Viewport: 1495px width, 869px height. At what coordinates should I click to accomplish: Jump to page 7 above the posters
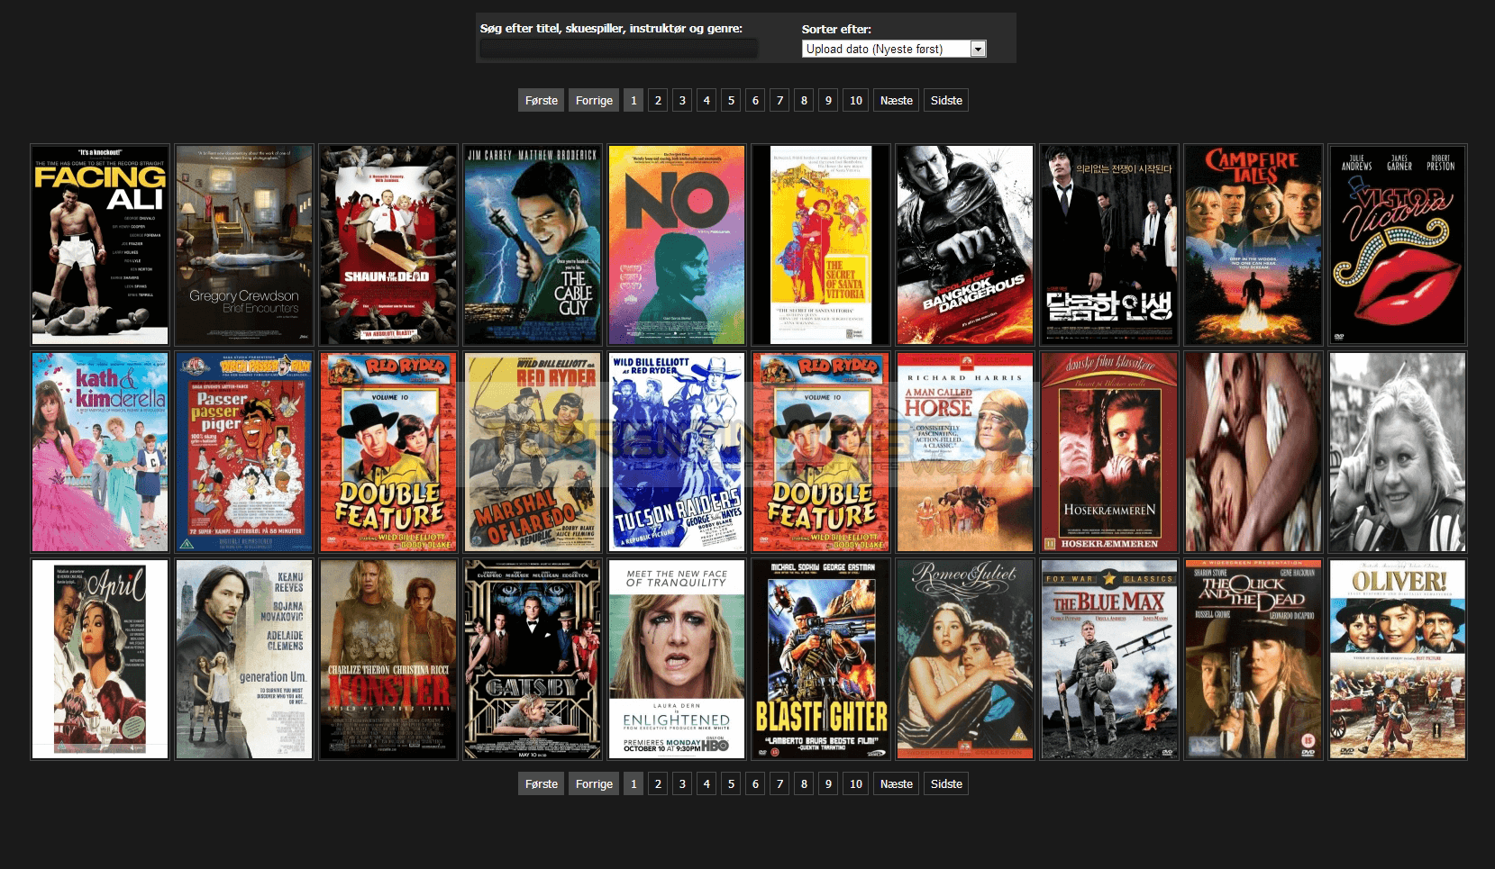pyautogui.click(x=779, y=100)
